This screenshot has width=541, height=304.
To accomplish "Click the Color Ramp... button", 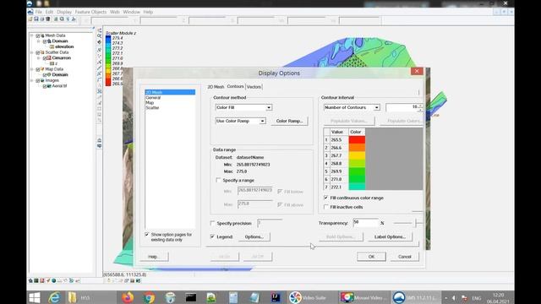I will click(x=289, y=121).
